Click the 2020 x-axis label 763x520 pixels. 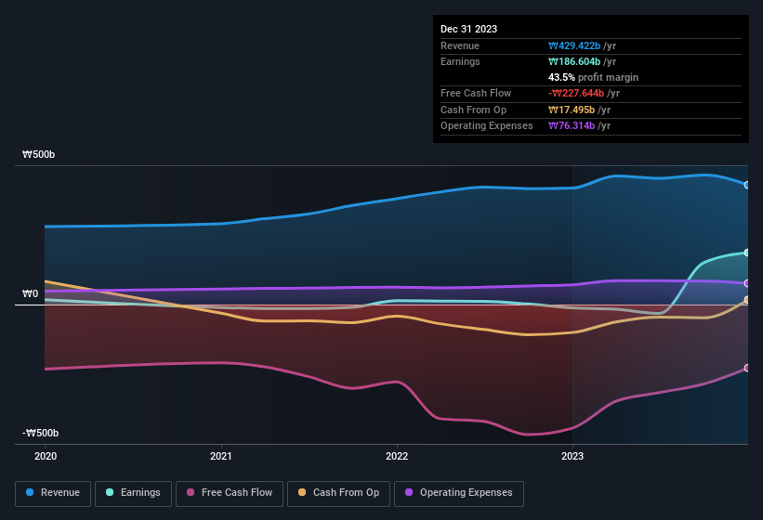46,456
